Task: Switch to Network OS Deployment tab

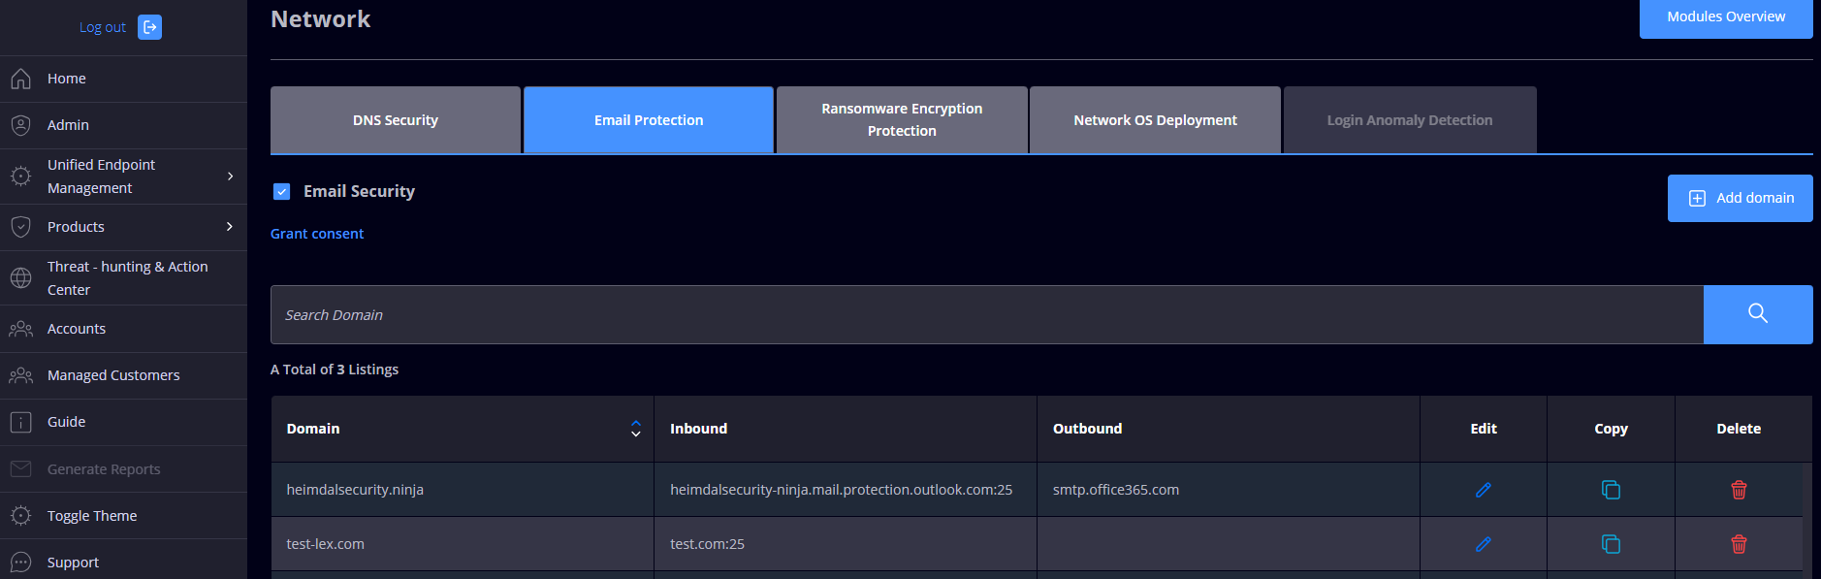Action: (x=1155, y=120)
